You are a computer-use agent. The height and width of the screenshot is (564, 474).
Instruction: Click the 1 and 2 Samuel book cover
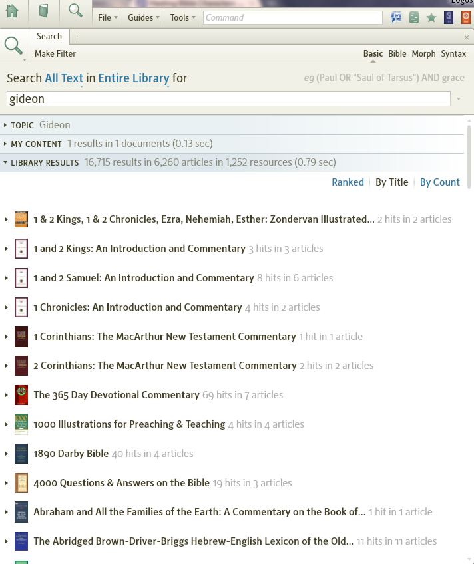click(21, 278)
